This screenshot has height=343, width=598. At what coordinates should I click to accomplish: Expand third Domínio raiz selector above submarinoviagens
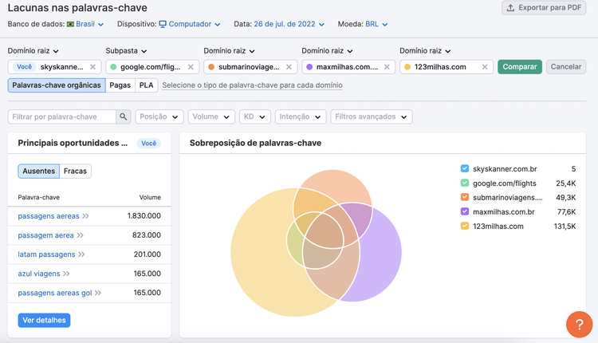pos(229,51)
